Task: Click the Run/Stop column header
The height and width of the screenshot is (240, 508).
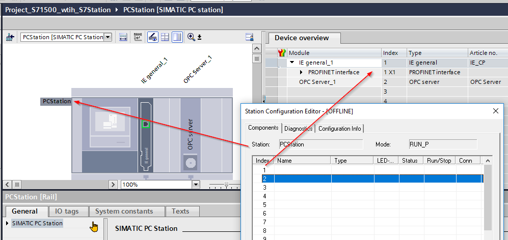Action: click(440, 161)
